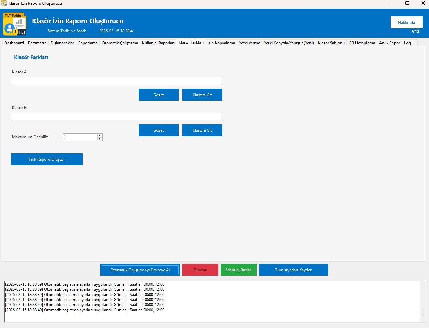Go to the Otomatik Çalıştırma tab

coord(120,43)
